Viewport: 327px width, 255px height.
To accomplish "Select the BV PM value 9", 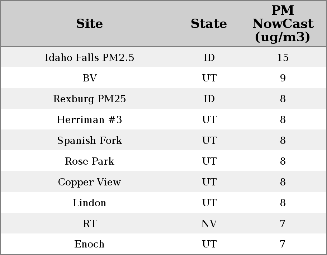I will (283, 78).
